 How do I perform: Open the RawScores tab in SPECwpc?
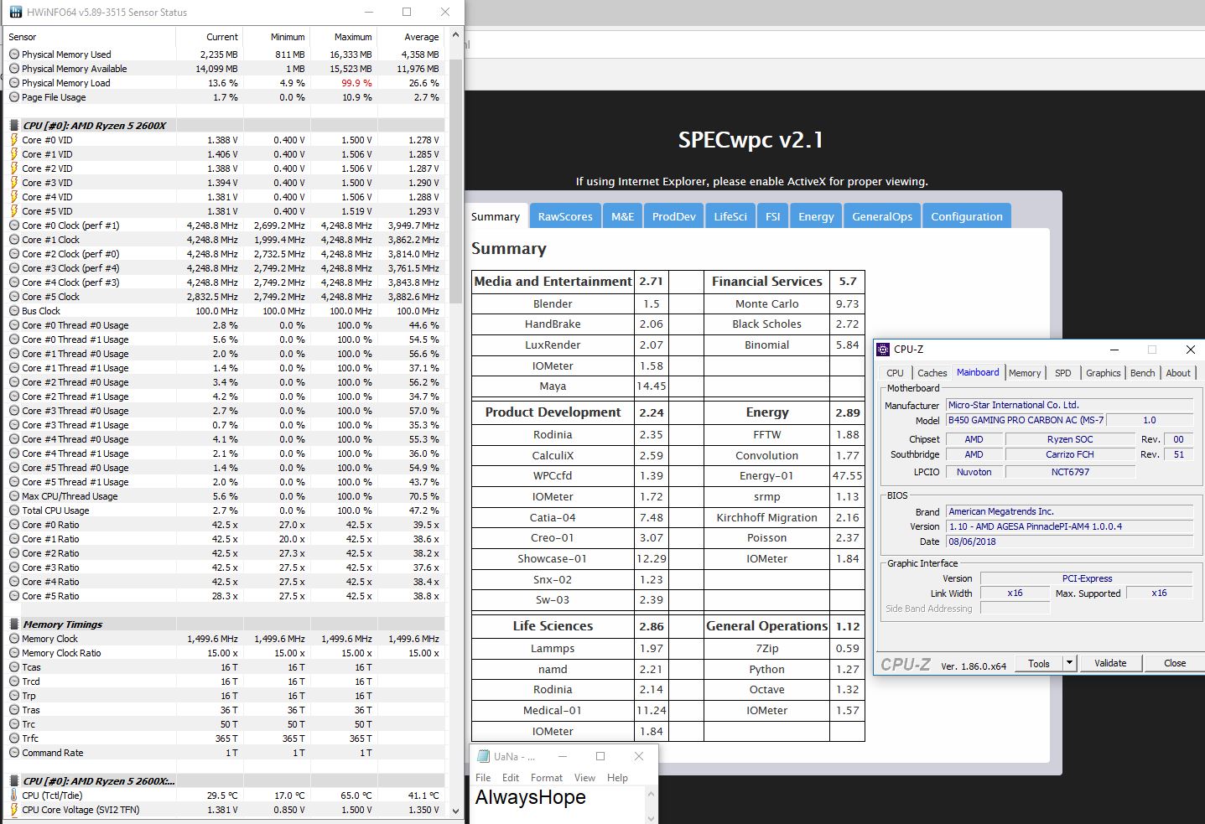pyautogui.click(x=565, y=216)
